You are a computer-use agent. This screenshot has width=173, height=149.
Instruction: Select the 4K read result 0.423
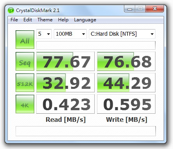pyautogui.click(x=65, y=104)
